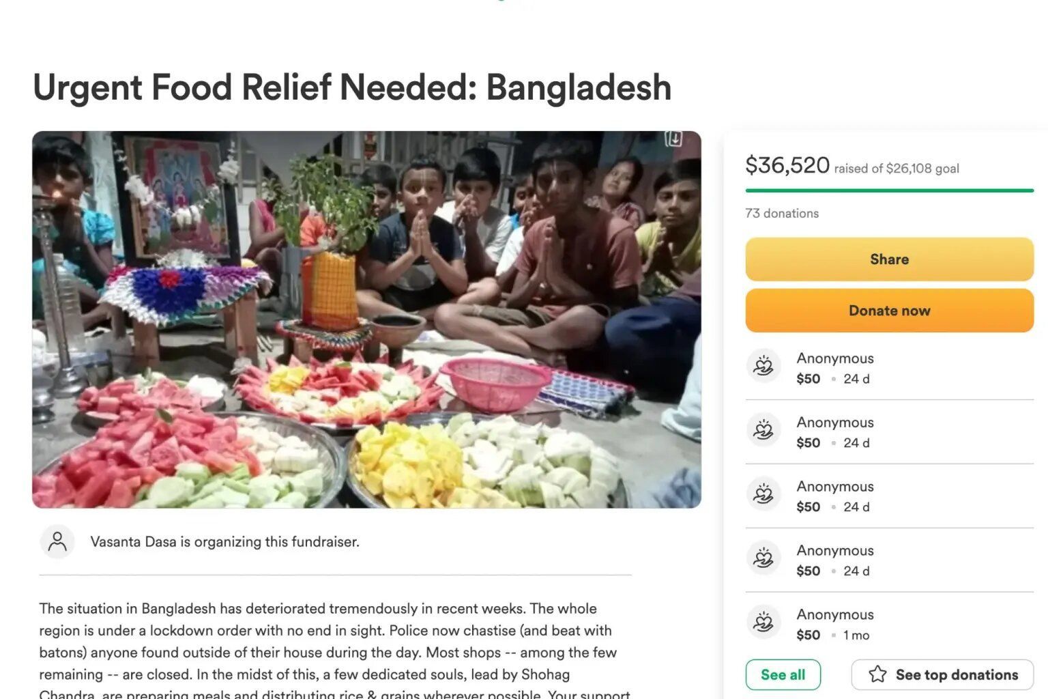The width and height of the screenshot is (1048, 699).
Task: Click the second Anonymous donation's heart-hands icon
Action: [763, 431]
